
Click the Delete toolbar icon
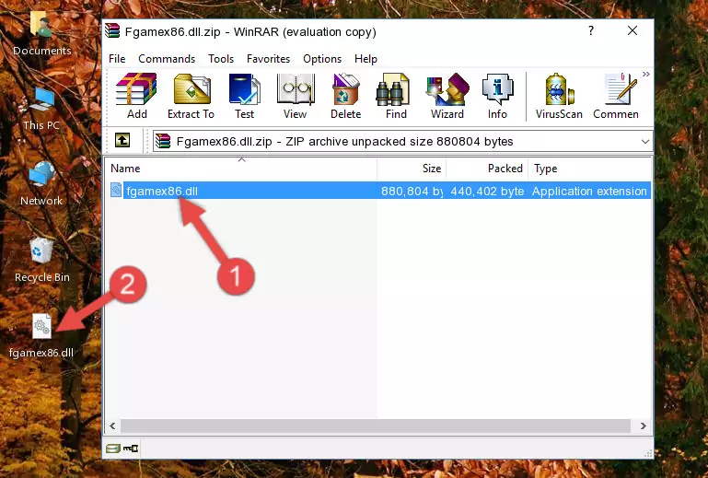(346, 96)
